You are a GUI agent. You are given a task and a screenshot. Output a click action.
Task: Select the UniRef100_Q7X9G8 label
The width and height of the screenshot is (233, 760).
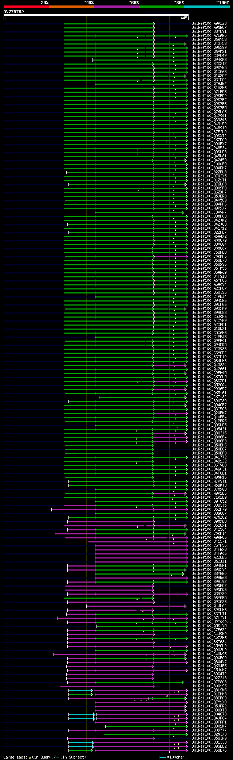coord(209,489)
